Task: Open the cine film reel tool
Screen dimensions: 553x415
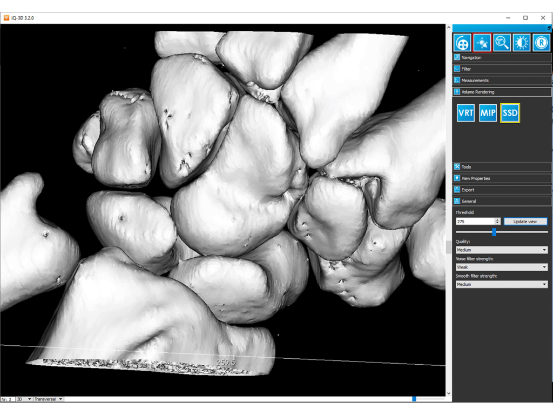Action: 462,43
